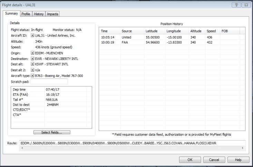Click the Flight status In-flight text
This screenshot has height=167, width=253.
tap(37, 30)
